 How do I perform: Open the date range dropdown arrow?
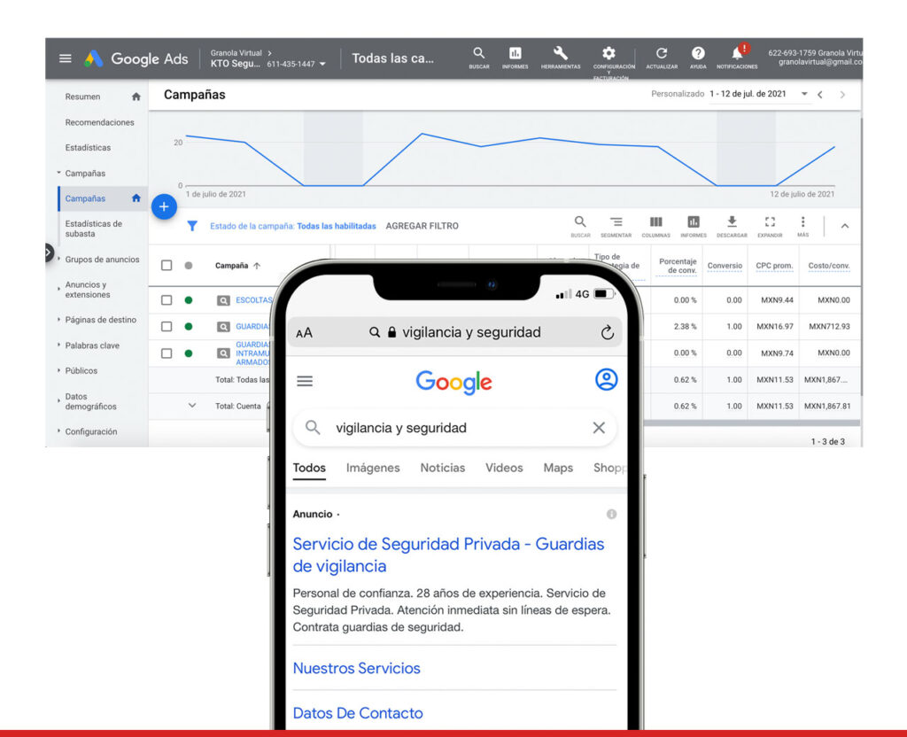click(x=804, y=94)
